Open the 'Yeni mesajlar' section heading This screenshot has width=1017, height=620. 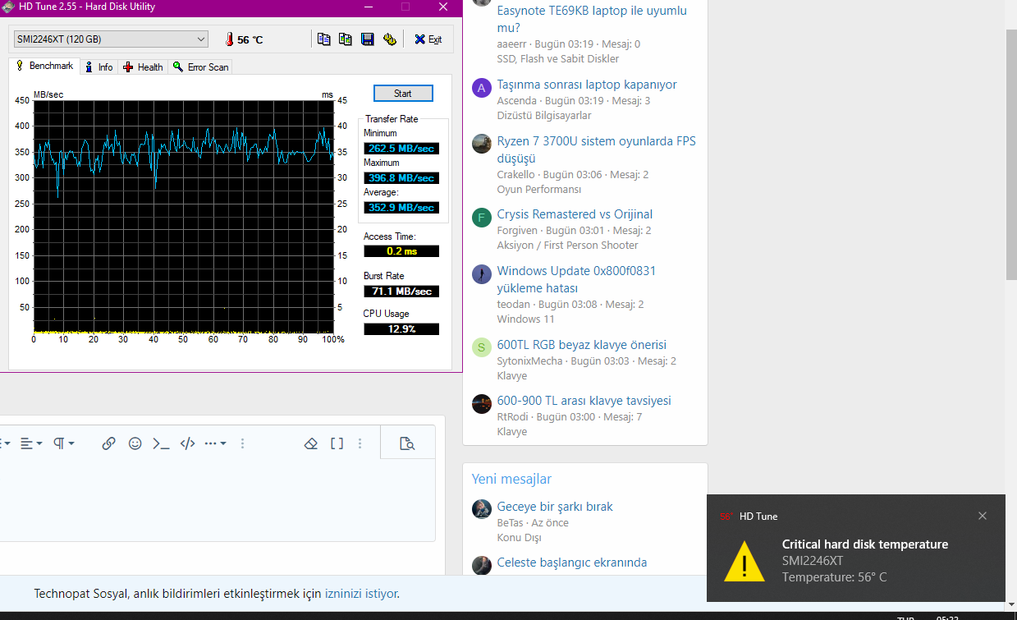[511, 479]
